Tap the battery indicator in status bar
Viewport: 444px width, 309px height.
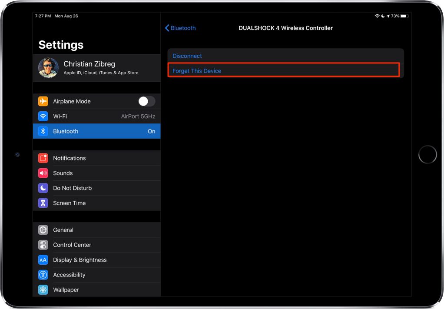tap(405, 16)
